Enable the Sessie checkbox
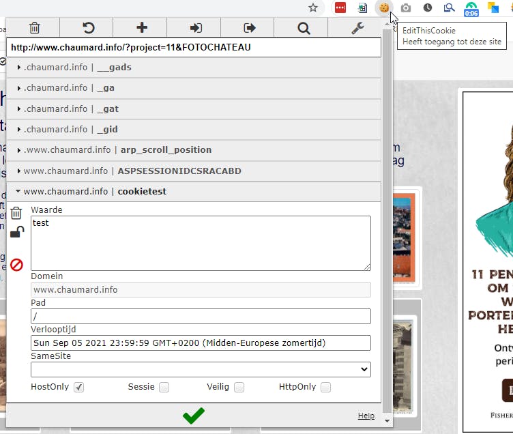 click(164, 387)
